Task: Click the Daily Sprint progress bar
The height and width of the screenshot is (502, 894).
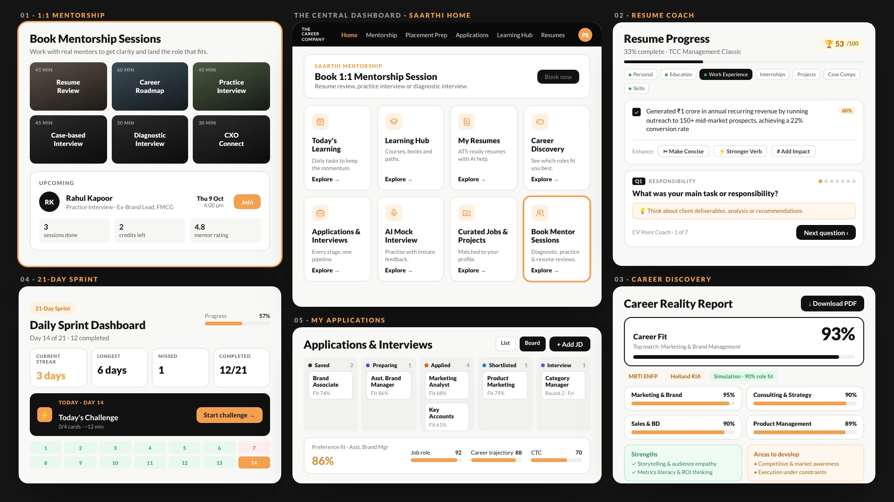Action: click(237, 324)
